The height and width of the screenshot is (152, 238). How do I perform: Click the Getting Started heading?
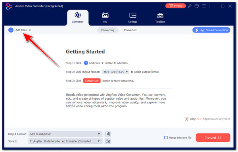pyautogui.click(x=85, y=51)
